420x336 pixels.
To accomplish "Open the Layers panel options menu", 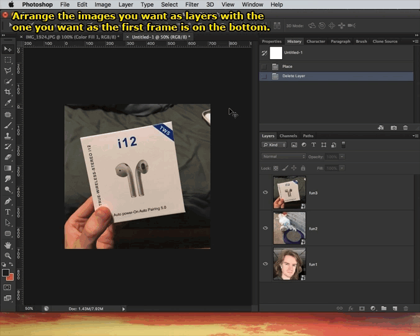I will tap(415, 136).
